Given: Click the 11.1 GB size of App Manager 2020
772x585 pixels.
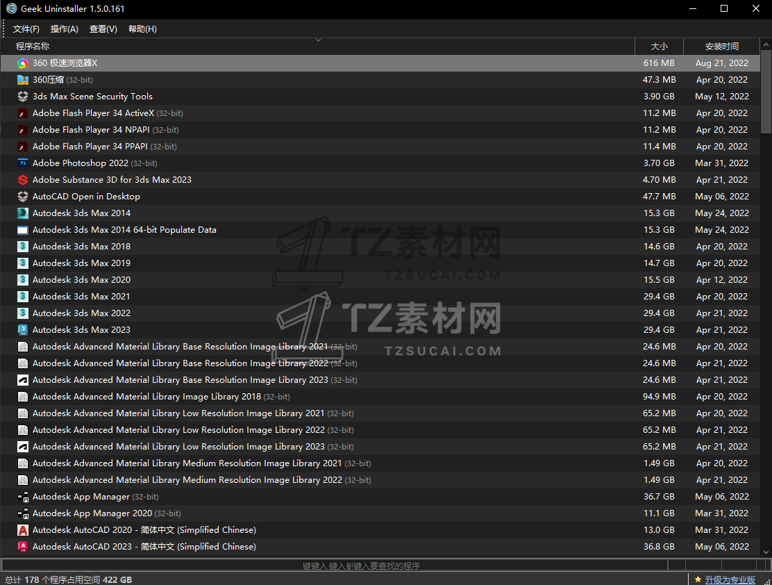Looking at the screenshot, I should pyautogui.click(x=659, y=513).
